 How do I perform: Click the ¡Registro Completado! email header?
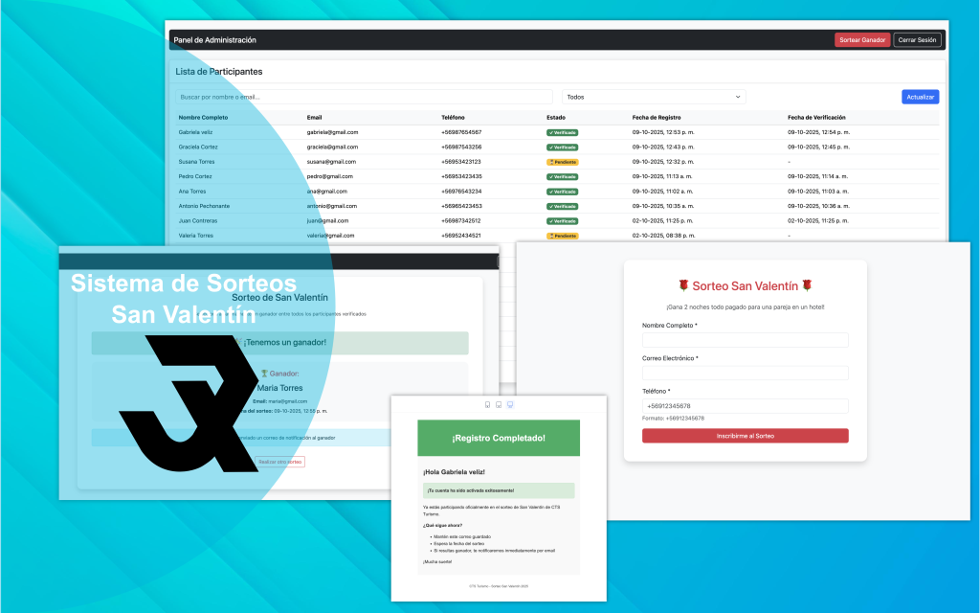(x=499, y=438)
